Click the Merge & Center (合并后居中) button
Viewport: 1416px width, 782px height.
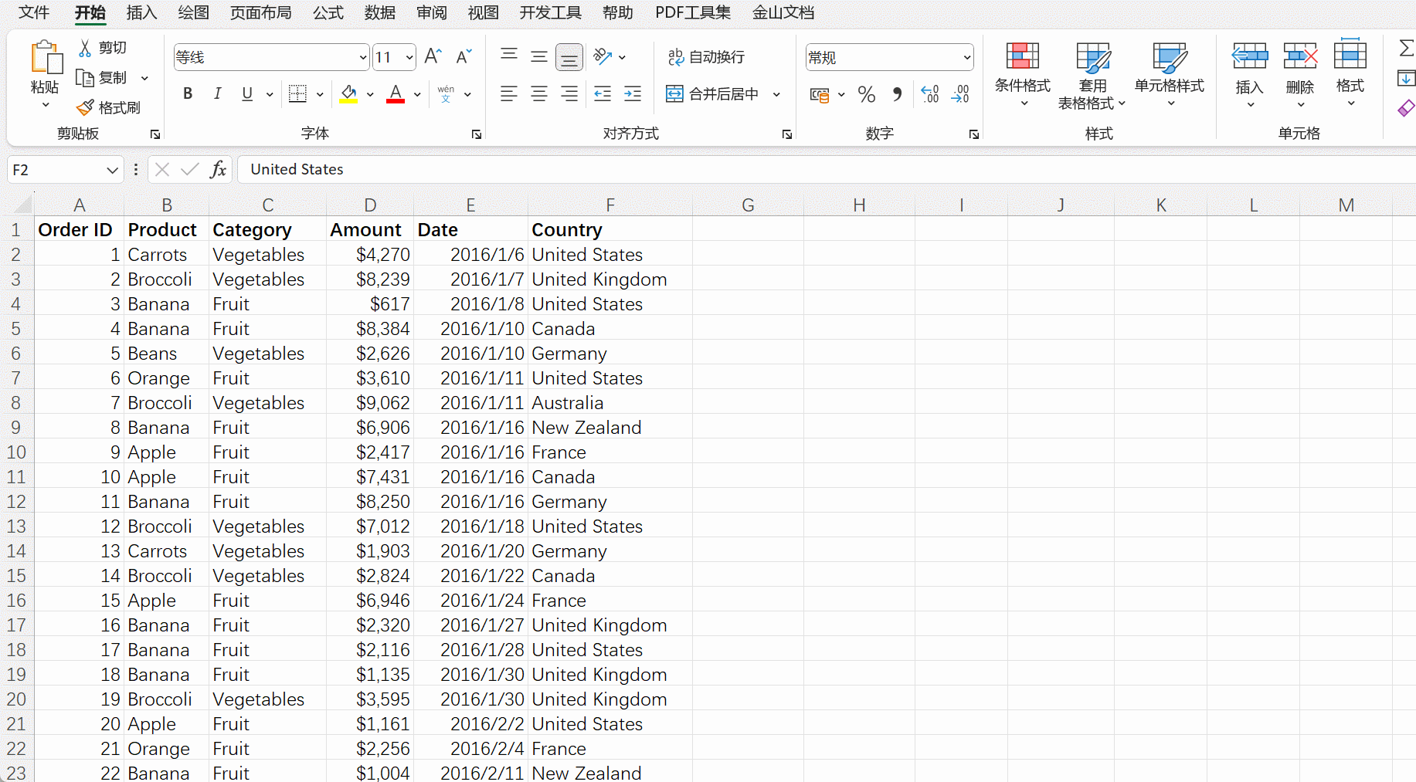[714, 94]
